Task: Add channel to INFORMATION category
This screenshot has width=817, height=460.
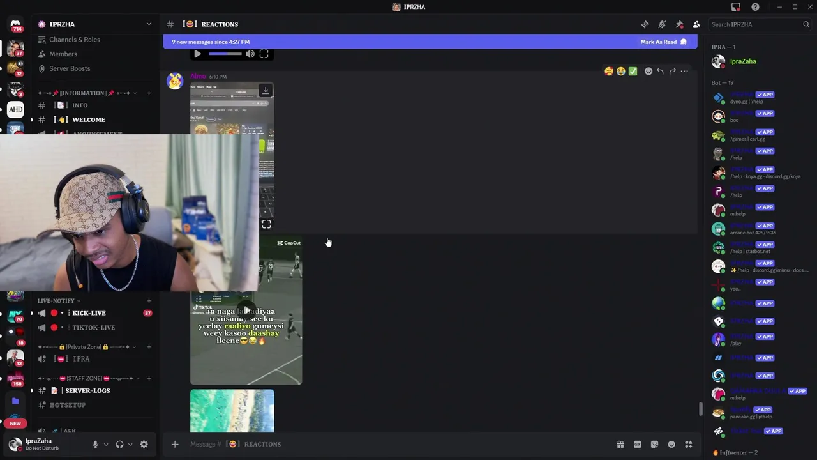Action: point(149,93)
